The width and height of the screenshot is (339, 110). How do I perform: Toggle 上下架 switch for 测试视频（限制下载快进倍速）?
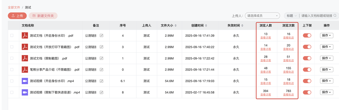tap(307, 93)
